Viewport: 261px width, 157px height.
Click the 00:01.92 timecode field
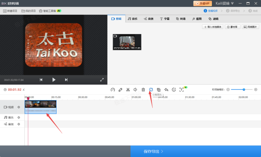click(x=15, y=89)
